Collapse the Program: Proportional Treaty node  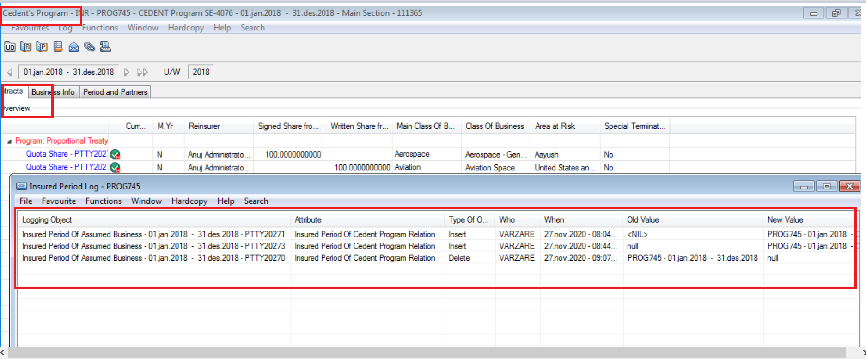coord(9,141)
